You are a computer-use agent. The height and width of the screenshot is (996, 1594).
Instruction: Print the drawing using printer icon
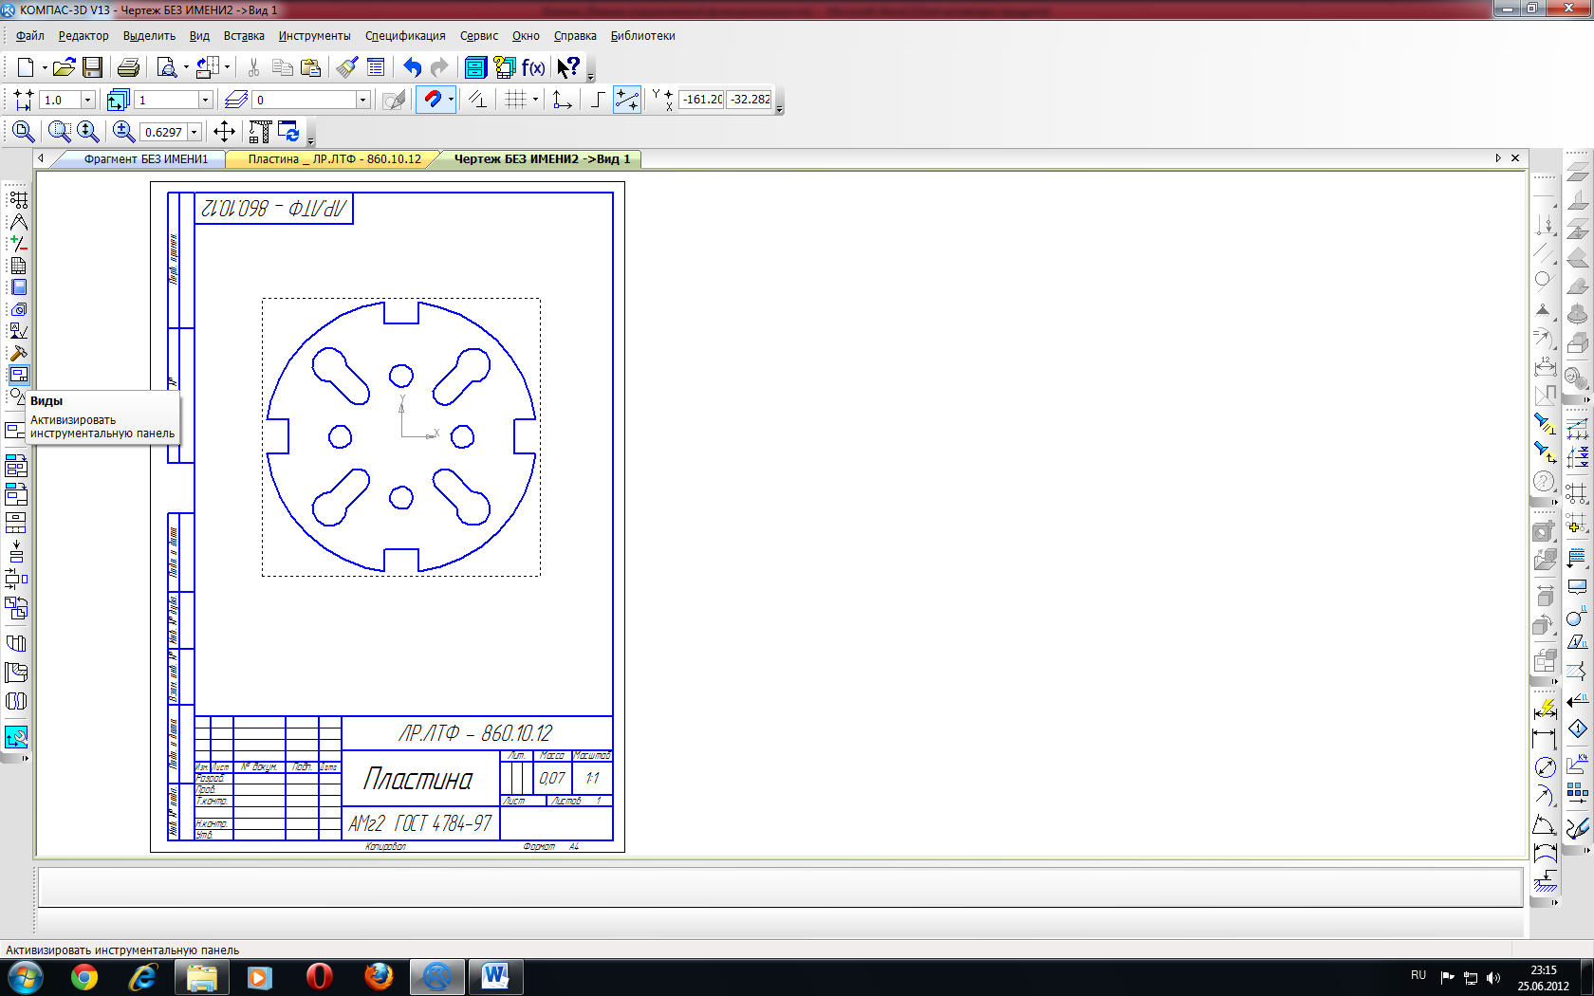[x=128, y=67]
